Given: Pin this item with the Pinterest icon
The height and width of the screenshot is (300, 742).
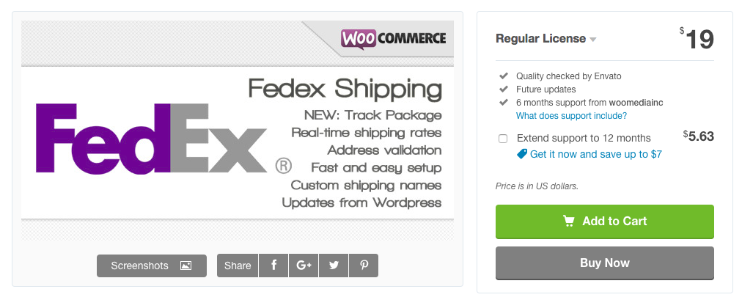Looking at the screenshot, I should click(364, 266).
